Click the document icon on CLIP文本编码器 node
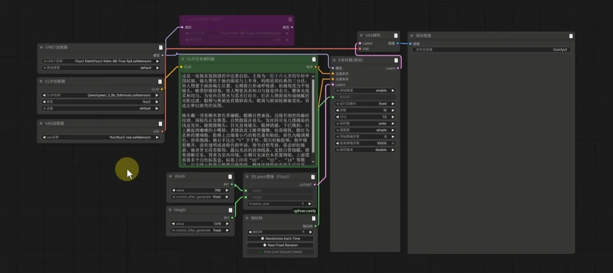This screenshot has height=273, width=613. pos(314,59)
